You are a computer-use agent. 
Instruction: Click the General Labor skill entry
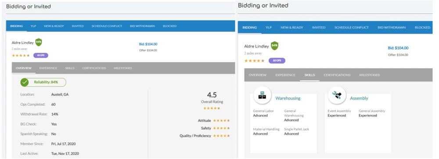(263, 113)
